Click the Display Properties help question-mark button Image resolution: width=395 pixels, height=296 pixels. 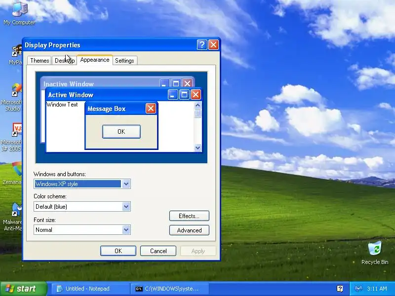coord(202,45)
